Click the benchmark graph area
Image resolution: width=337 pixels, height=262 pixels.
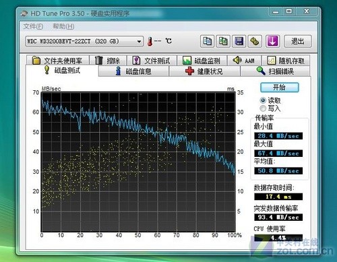tap(138, 162)
